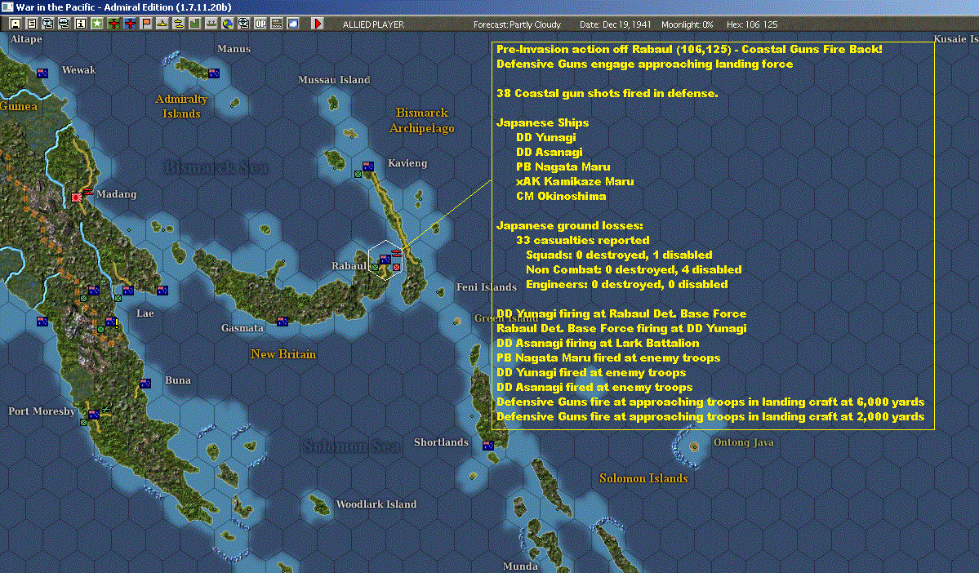Click 'xAK Kamikaze Maru' ship entry
979x573 pixels.
click(x=575, y=181)
